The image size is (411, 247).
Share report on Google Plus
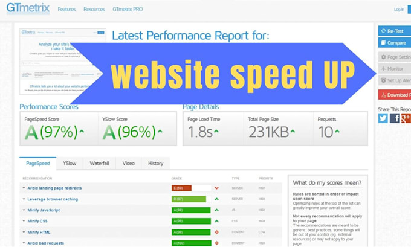pyautogui.click(x=406, y=118)
